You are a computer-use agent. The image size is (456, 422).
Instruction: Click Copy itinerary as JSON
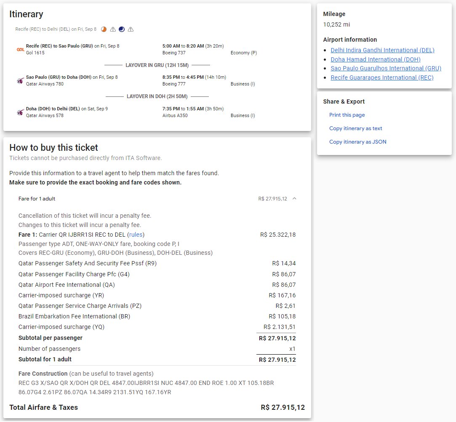click(x=358, y=142)
